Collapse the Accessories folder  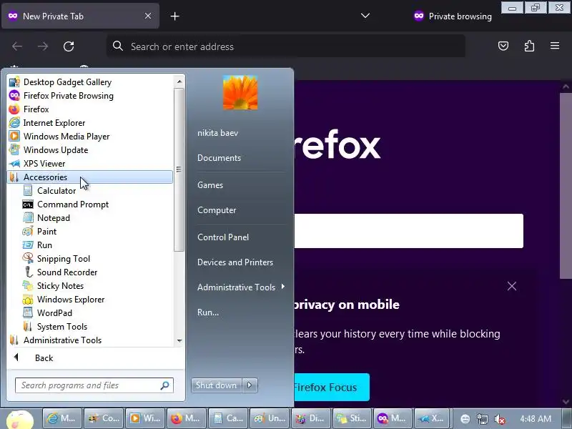(90, 177)
